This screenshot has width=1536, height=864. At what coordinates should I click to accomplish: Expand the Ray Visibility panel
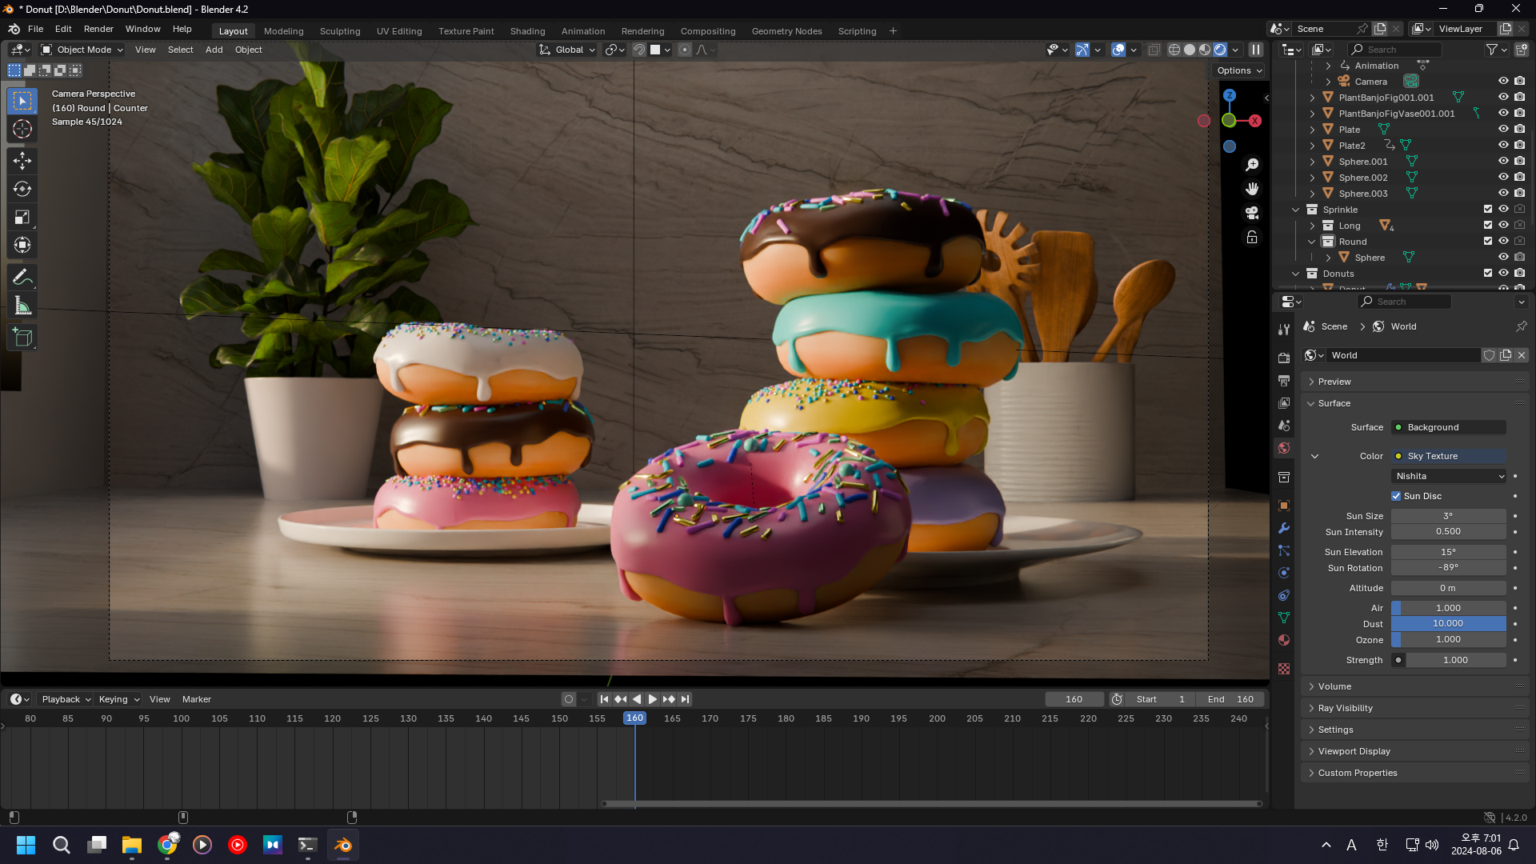[x=1345, y=708]
